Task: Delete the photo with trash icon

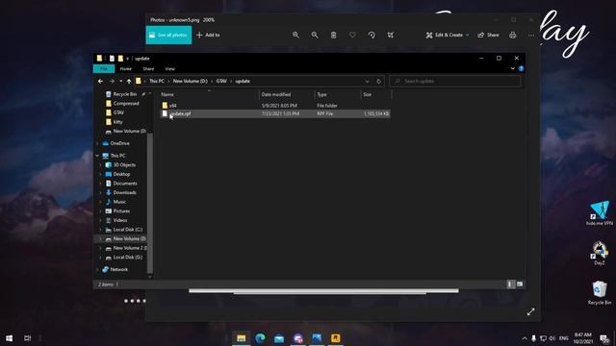Action: 333,35
